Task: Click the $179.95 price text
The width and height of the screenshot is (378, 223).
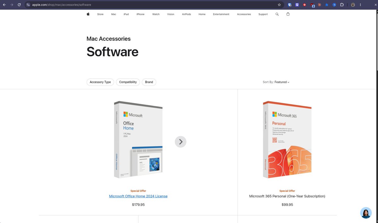Action: pos(138,205)
